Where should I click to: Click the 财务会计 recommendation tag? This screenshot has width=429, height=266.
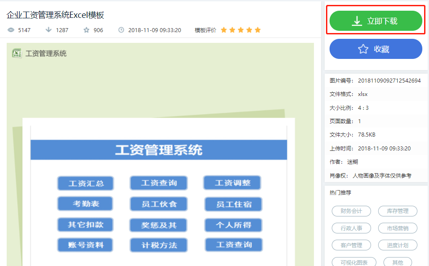[x=351, y=211]
